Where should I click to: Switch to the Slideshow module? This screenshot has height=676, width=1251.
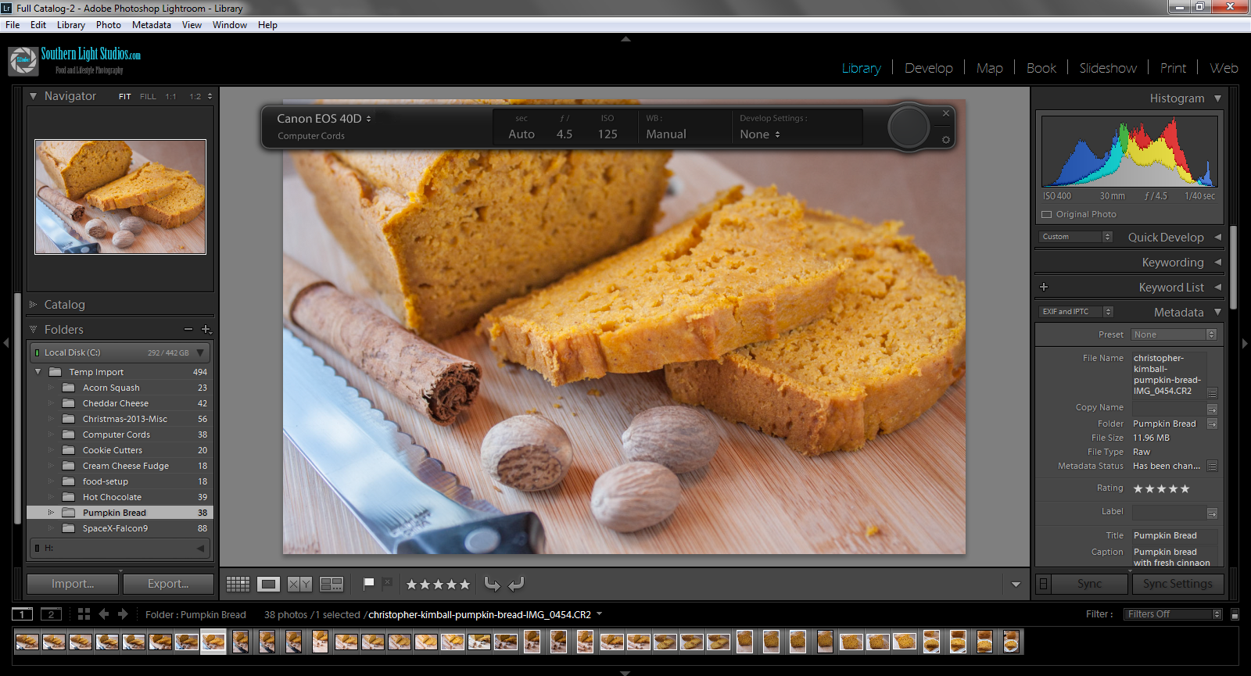point(1108,68)
